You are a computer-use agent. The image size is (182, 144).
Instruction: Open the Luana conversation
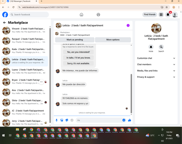pyautogui.click(x=24, y=71)
